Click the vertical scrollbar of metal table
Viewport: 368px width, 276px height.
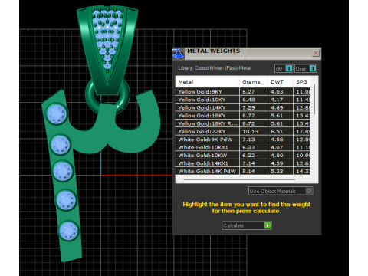point(314,99)
